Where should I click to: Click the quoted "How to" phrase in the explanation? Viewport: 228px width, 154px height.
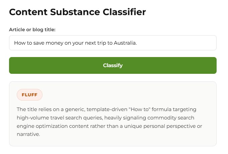pyautogui.click(x=140, y=109)
